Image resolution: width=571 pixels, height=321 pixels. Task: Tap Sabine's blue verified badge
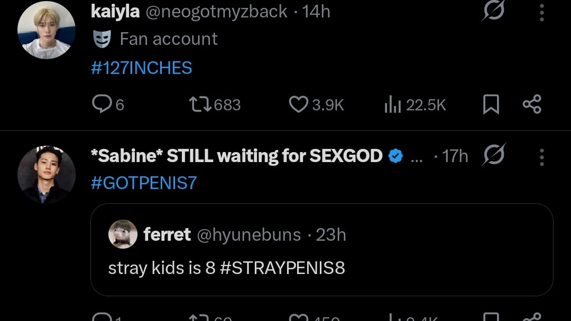tap(396, 156)
